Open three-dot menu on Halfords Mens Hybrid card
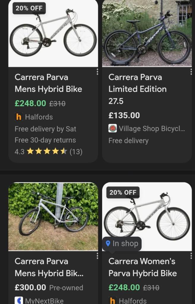Viewport: 195px width, 304px height. coord(97,72)
